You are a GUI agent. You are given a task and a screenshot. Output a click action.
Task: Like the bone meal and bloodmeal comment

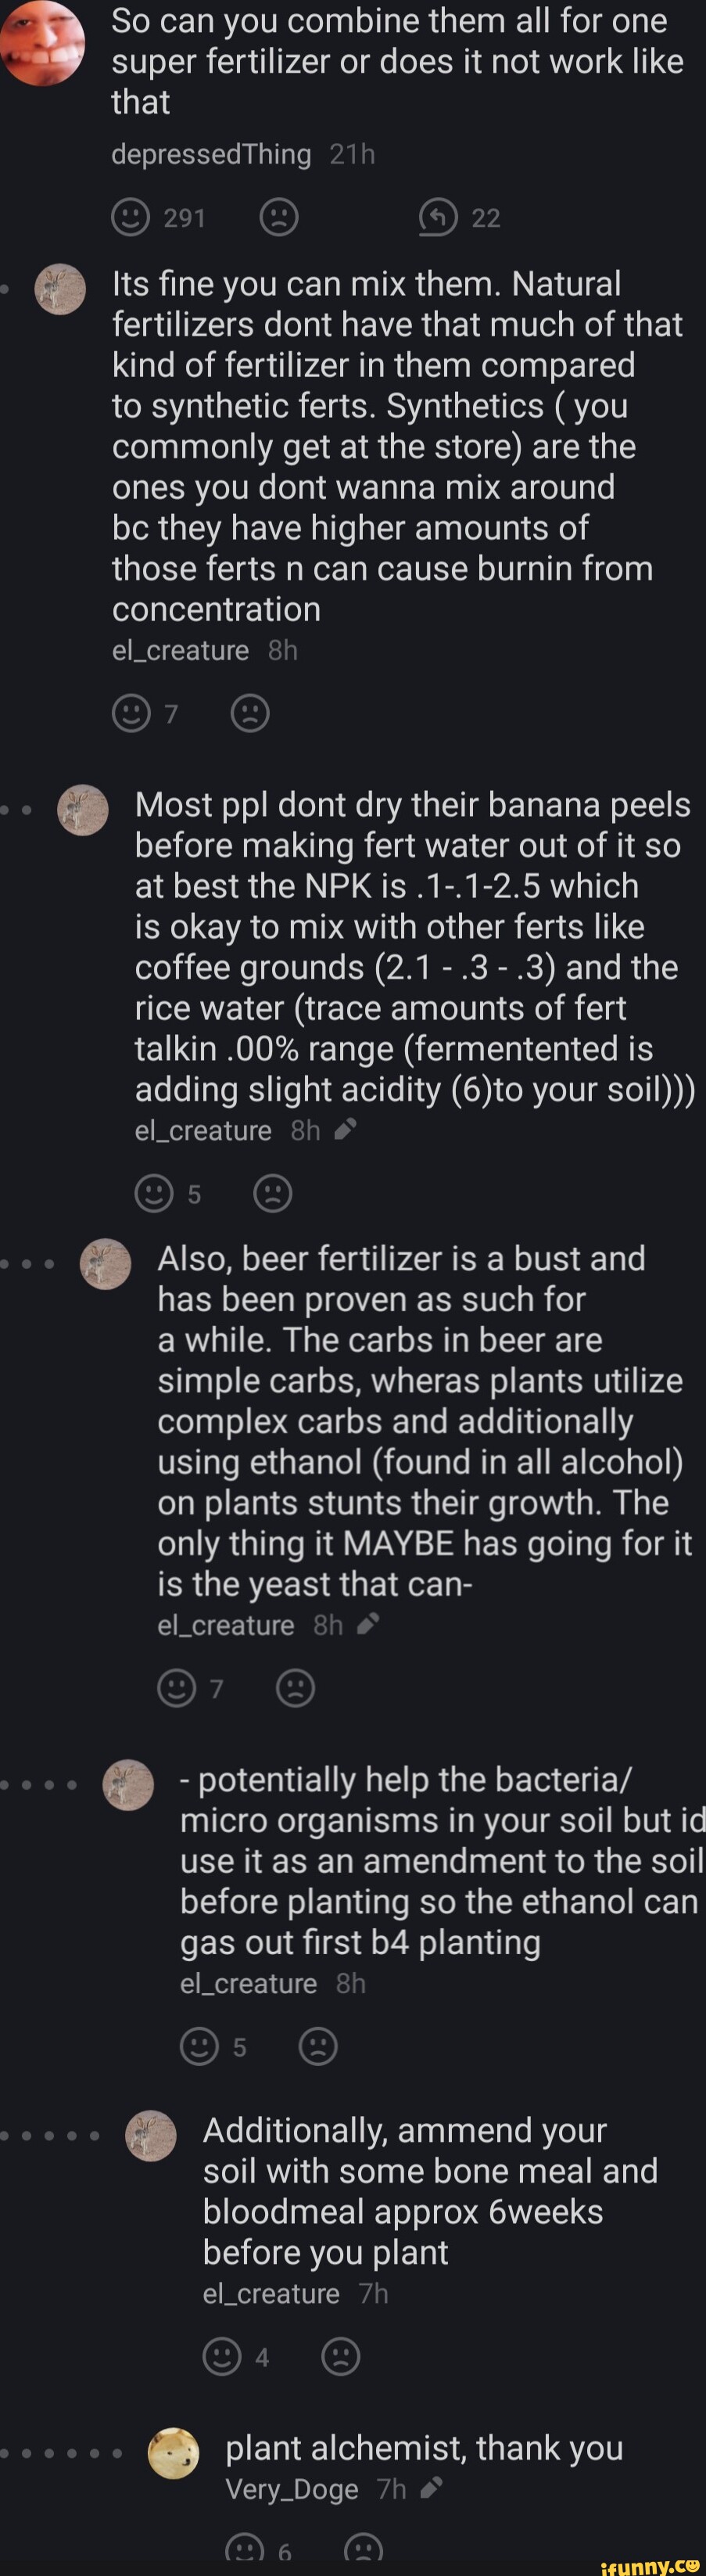coord(222,2356)
